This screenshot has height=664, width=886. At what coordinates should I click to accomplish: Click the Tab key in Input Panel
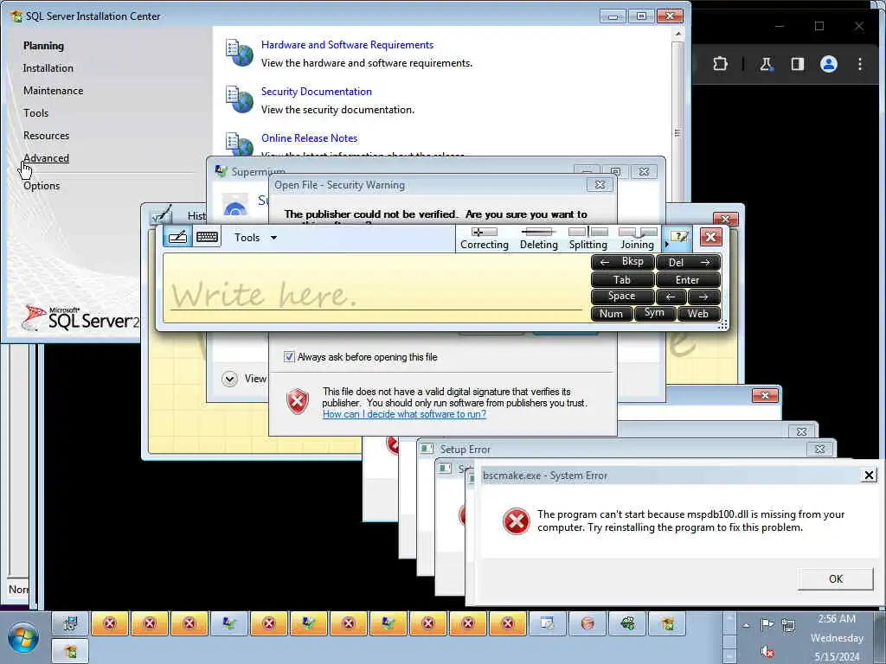623,279
